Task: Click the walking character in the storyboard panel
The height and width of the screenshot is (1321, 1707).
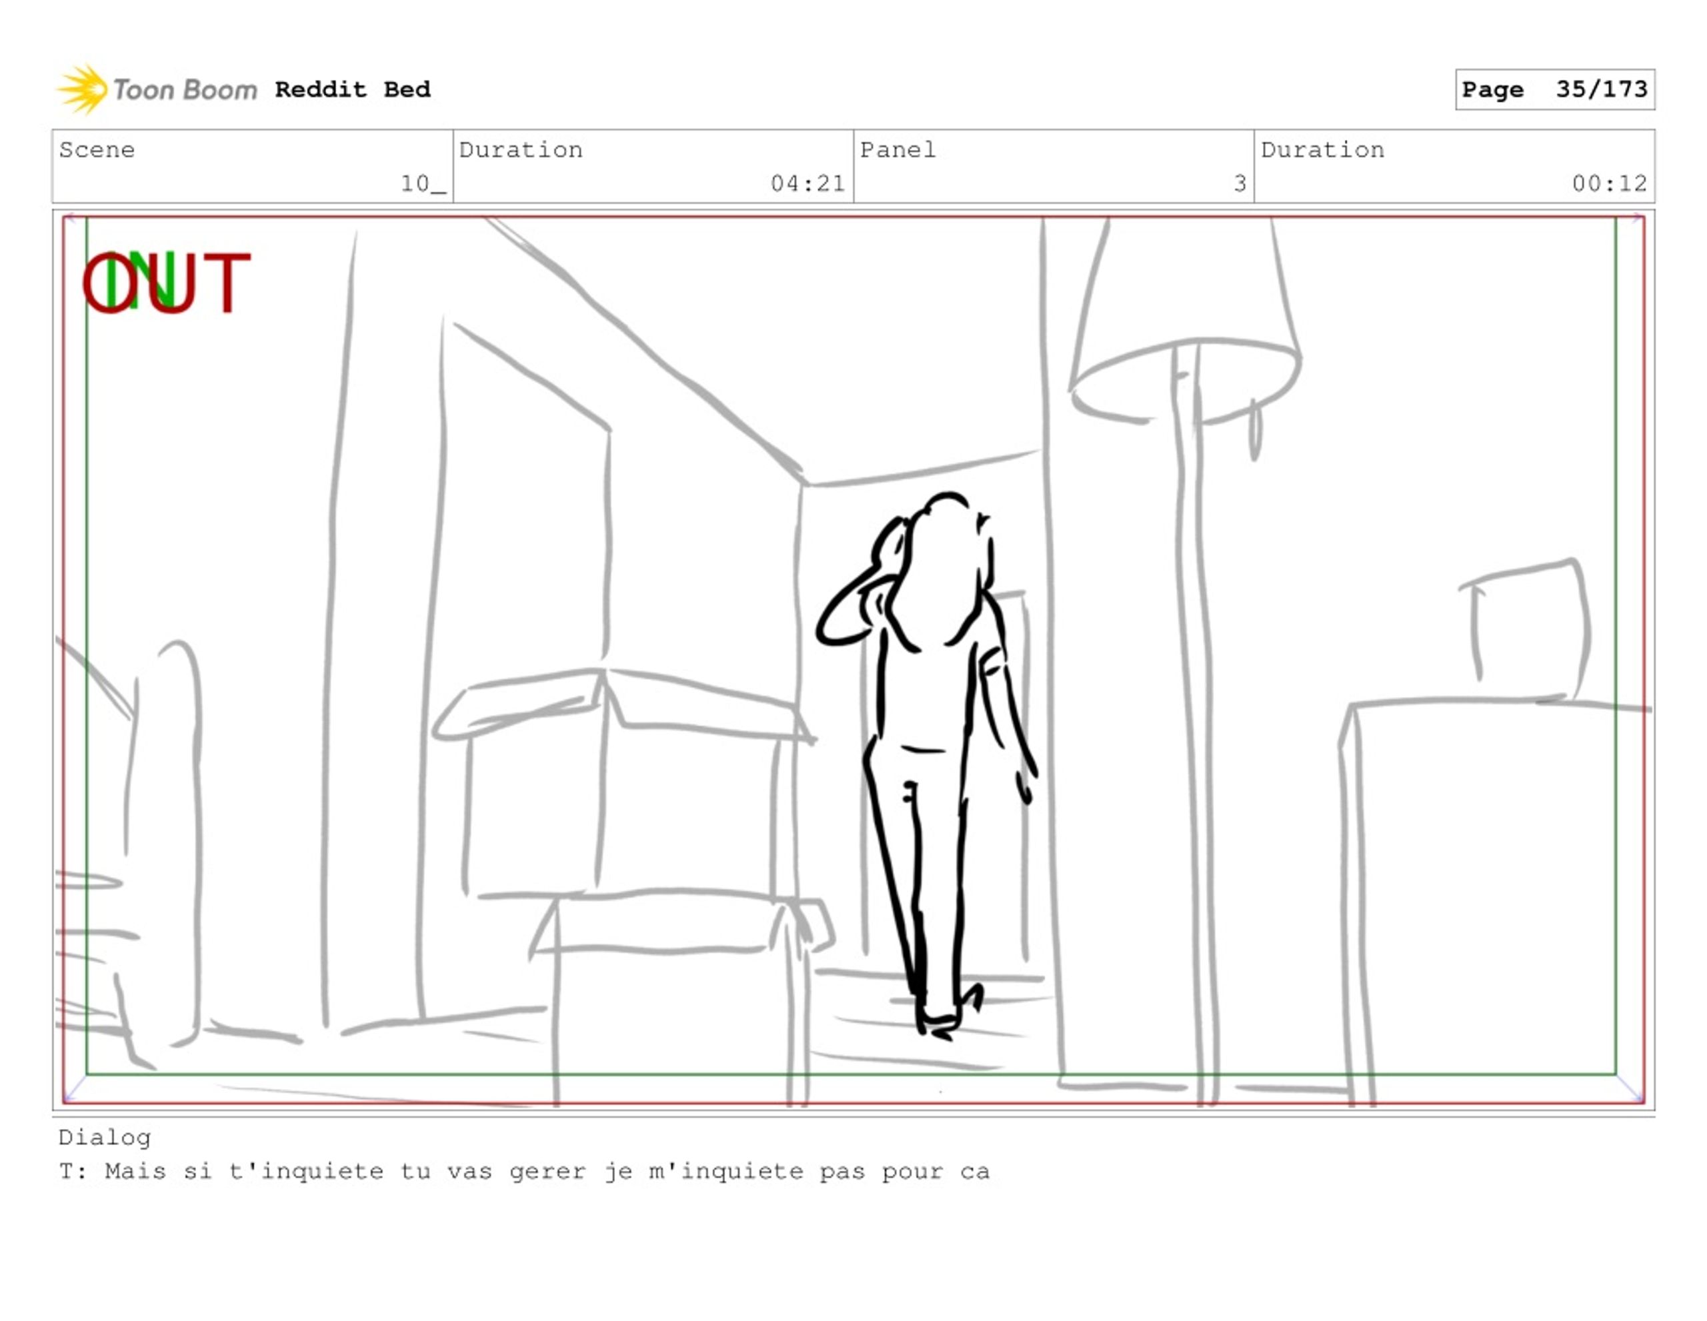Action: coord(927,767)
